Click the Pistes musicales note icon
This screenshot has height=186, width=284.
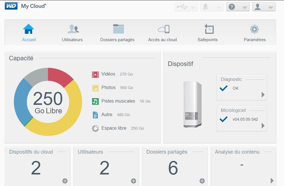pyautogui.click(x=95, y=101)
